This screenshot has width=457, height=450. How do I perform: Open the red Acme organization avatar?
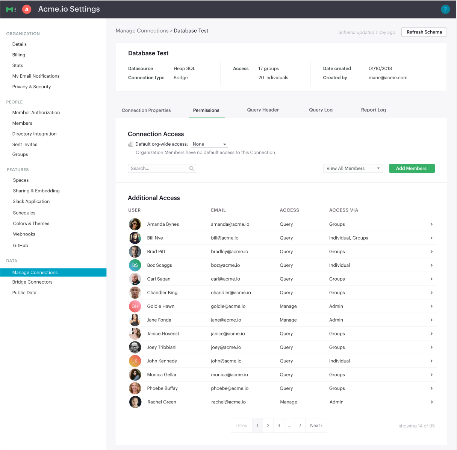click(27, 9)
